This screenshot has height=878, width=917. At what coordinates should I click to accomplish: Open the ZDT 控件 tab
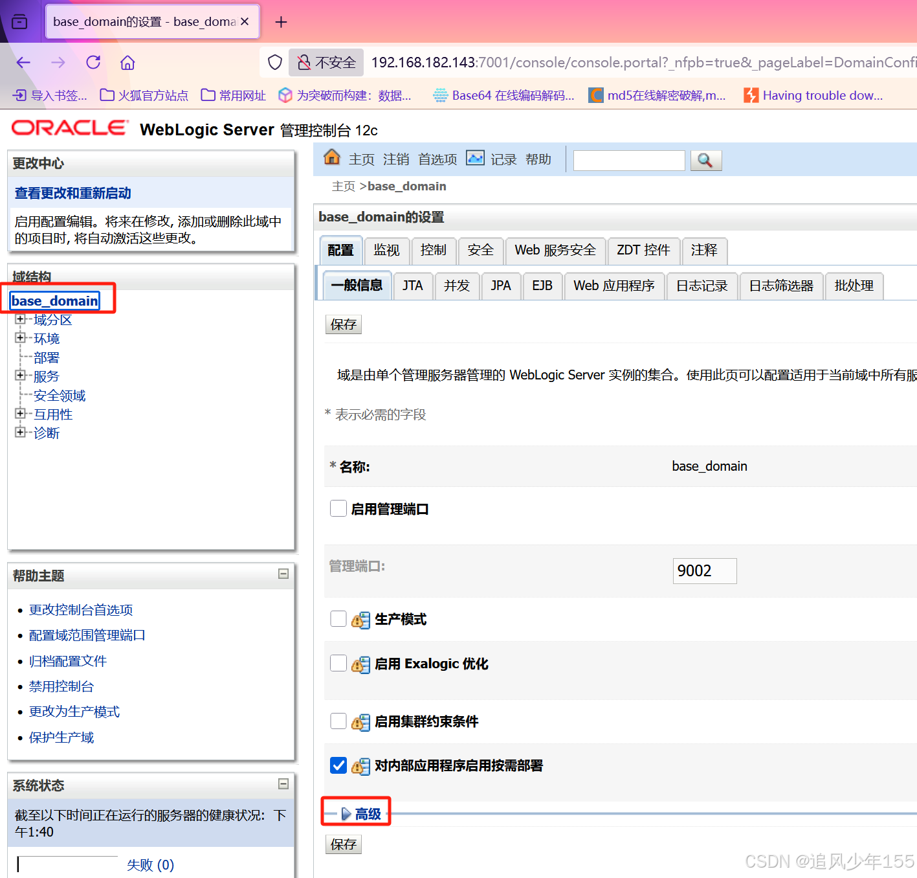643,251
